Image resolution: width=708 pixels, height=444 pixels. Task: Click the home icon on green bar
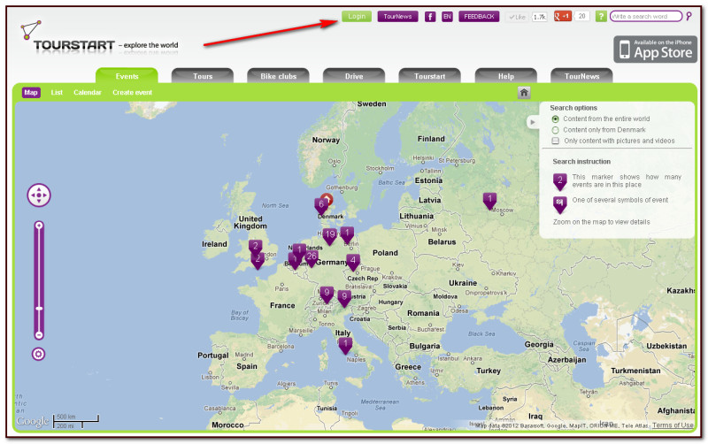524,93
